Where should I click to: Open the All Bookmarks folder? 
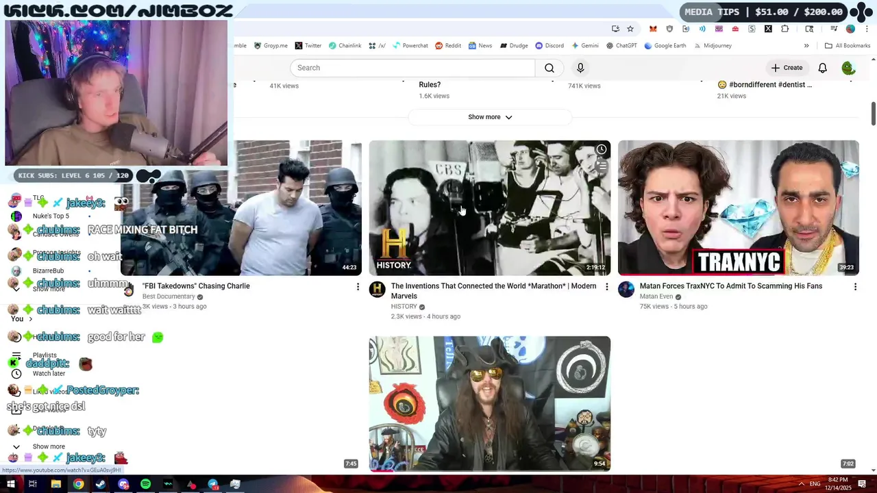click(848, 46)
